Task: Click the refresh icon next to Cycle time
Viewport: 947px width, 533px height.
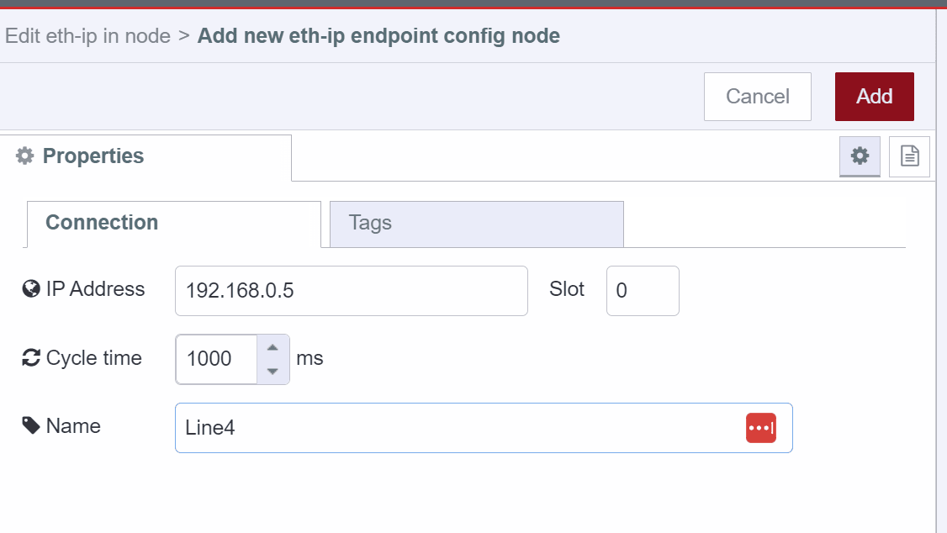Action: [x=30, y=357]
